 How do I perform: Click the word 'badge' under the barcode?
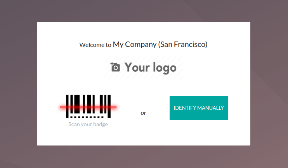(101, 124)
